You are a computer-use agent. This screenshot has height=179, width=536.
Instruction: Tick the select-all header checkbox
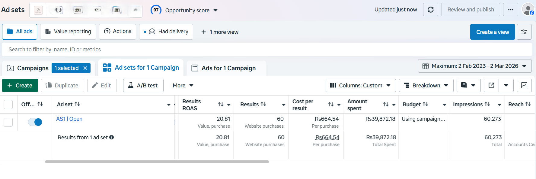pyautogui.click(x=8, y=105)
